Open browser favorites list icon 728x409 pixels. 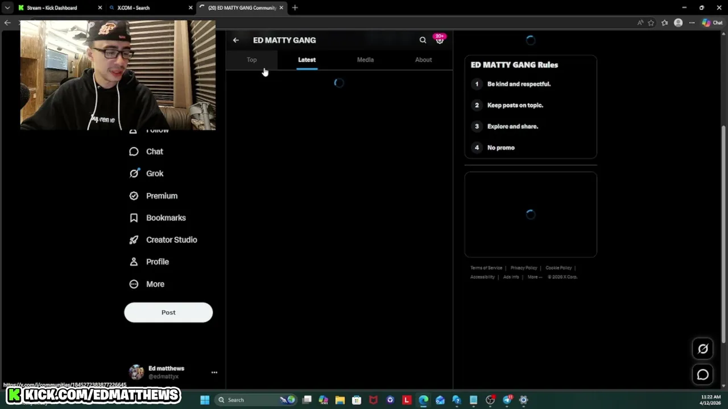[664, 23]
